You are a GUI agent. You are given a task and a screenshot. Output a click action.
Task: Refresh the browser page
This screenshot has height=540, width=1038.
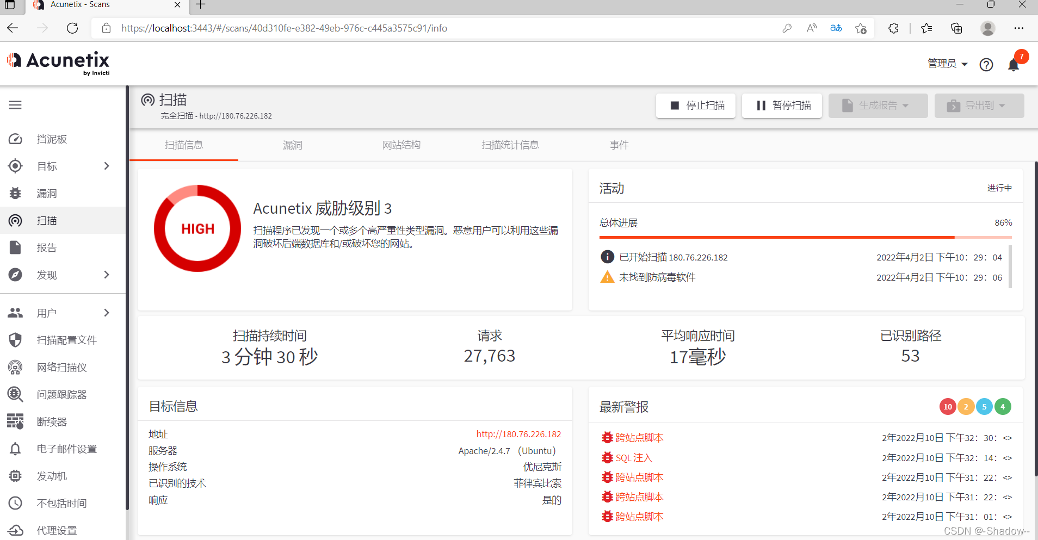[72, 28]
